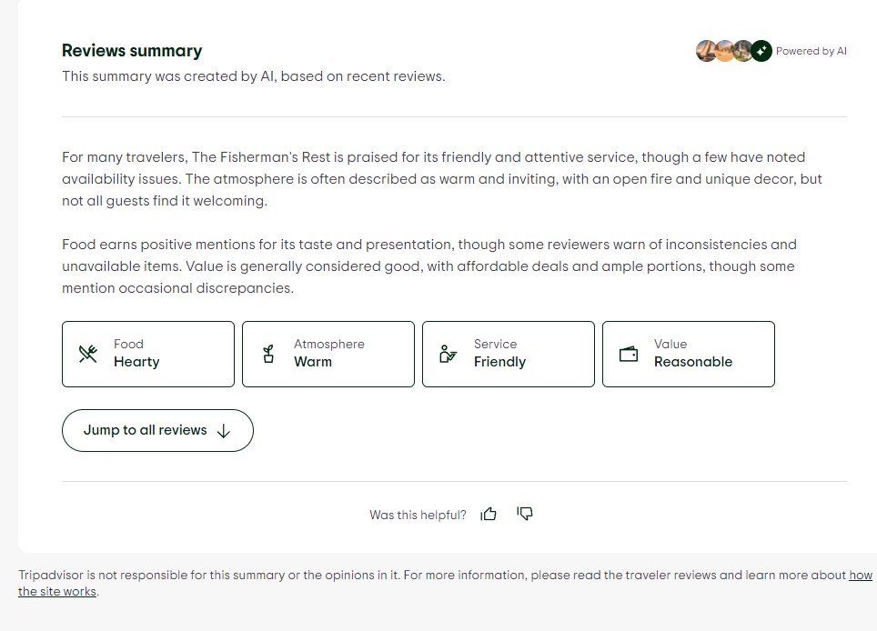Click the second reviewer photo thumbnail
Viewport: 877px width, 631px height.
(724, 51)
